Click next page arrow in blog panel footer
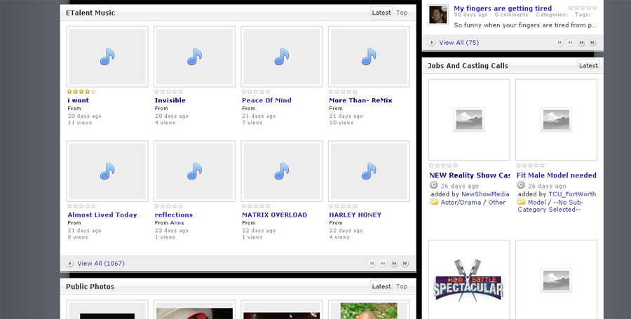Viewport: 631px width, 319px height. (581, 43)
